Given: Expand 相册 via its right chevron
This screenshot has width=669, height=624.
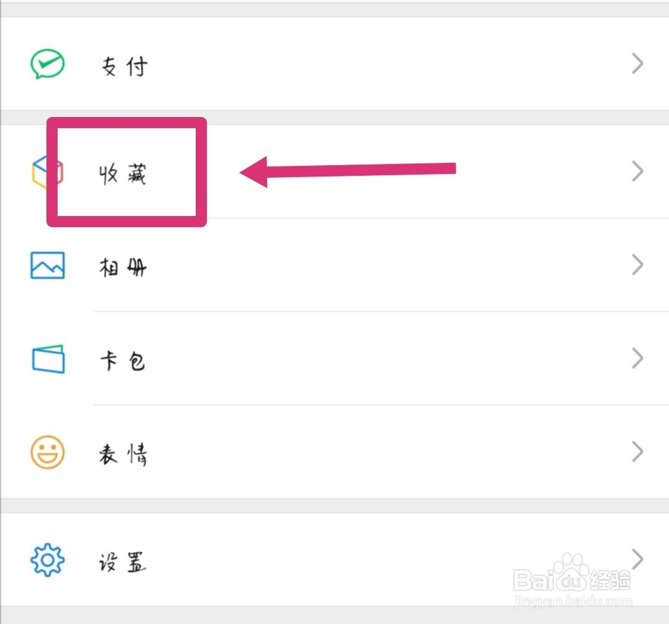Looking at the screenshot, I should coord(638,265).
